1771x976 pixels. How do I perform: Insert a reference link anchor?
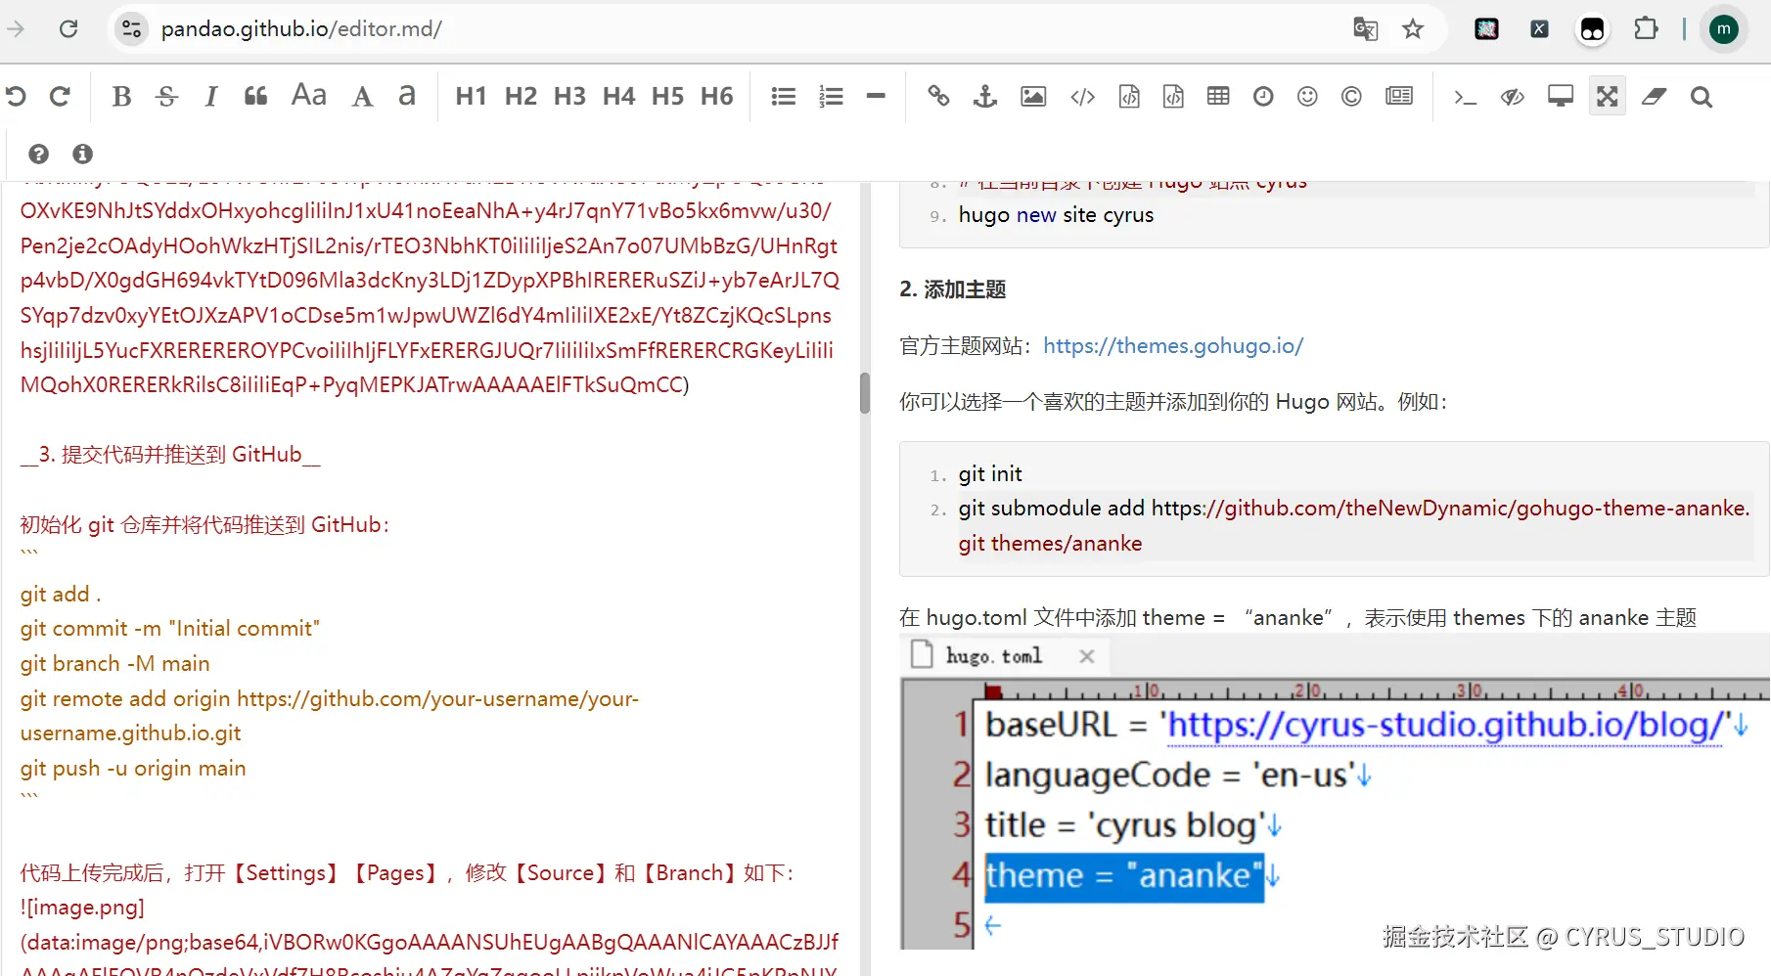click(985, 96)
